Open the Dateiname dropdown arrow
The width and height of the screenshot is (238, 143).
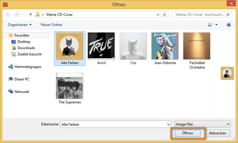168,124
